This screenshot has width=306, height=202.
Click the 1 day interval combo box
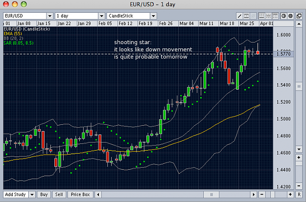[80, 16]
